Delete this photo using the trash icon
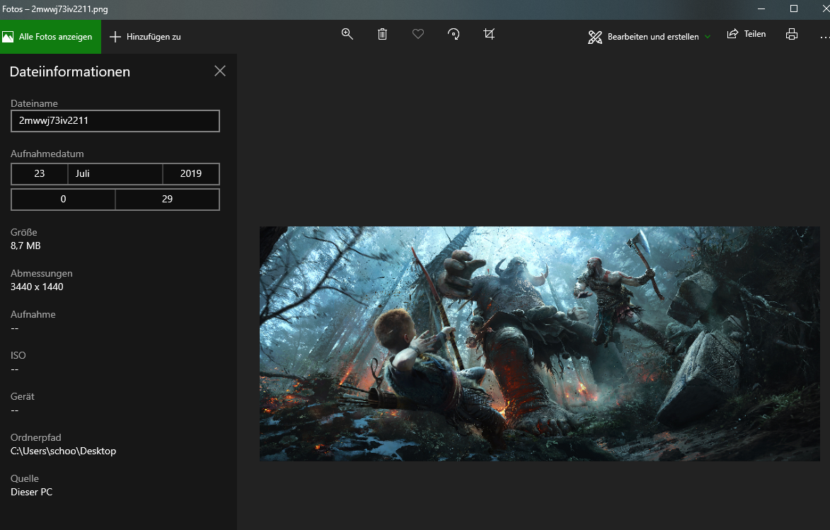 click(382, 33)
